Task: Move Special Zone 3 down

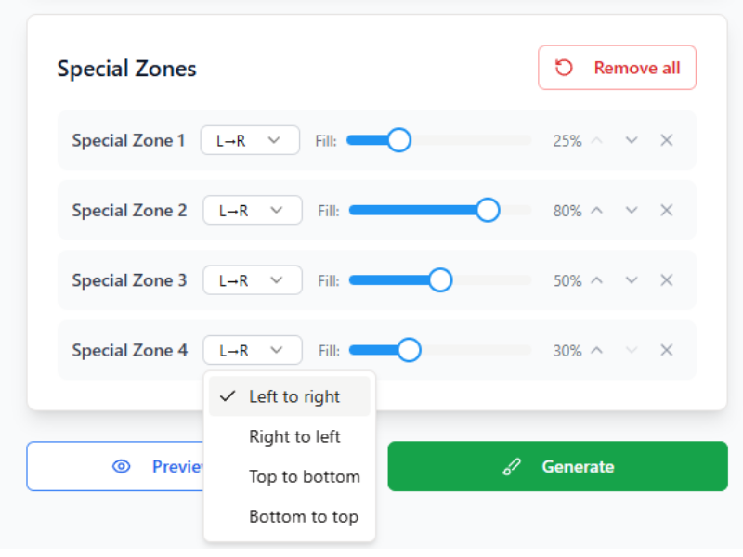Action: (632, 280)
